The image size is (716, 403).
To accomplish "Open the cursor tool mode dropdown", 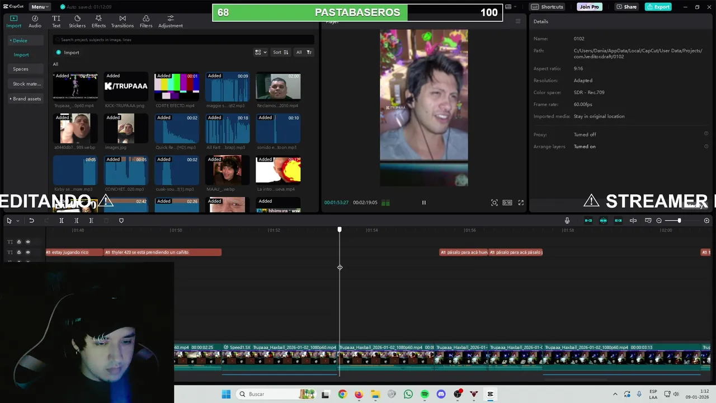I will pyautogui.click(x=17, y=221).
